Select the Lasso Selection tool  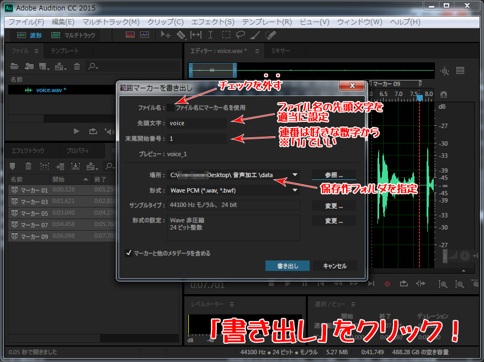point(241,35)
